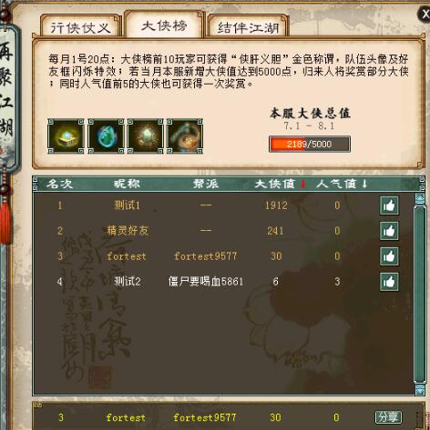Select the row for player 测试1
This screenshot has width=430, height=430.
pos(224,205)
